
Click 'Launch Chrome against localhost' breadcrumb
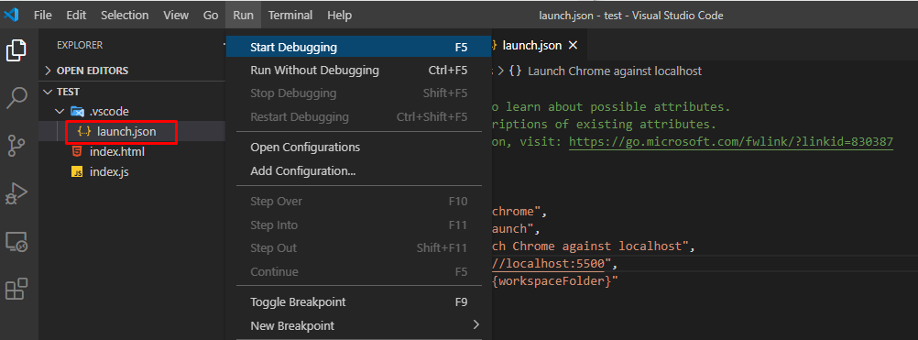(x=615, y=71)
